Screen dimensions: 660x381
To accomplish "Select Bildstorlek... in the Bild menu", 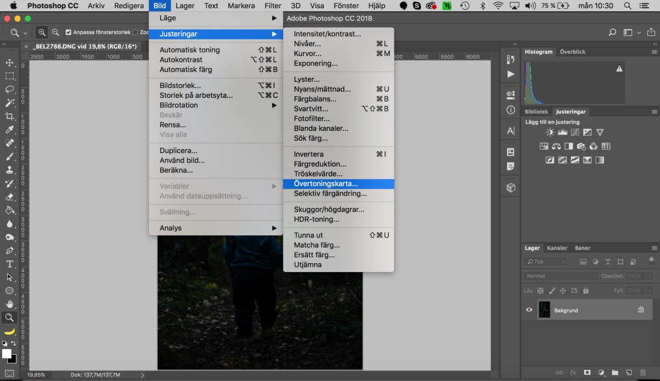I will coord(216,85).
